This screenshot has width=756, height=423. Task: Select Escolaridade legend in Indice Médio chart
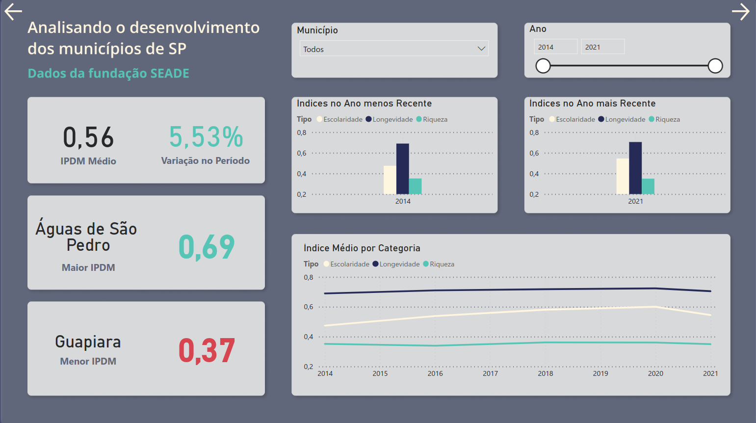(x=346, y=264)
